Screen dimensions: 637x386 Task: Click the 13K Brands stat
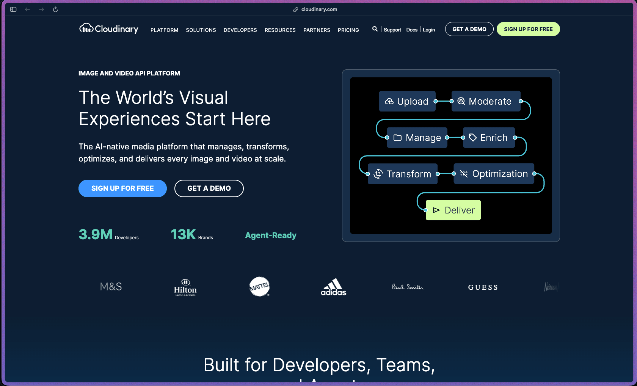(192, 235)
